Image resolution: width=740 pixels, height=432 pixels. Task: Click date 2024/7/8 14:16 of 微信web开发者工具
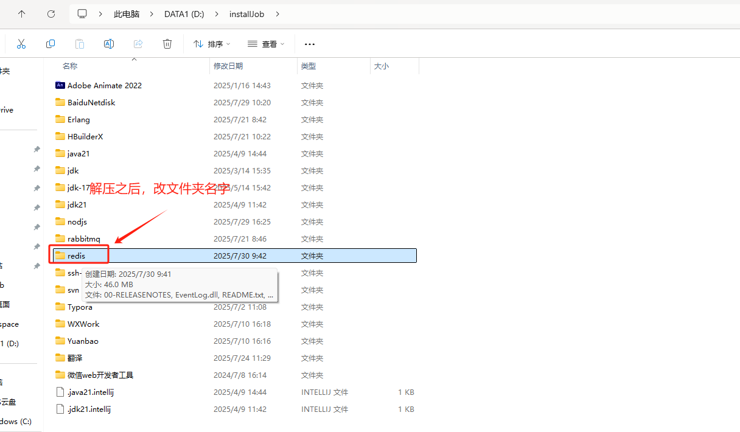click(240, 375)
